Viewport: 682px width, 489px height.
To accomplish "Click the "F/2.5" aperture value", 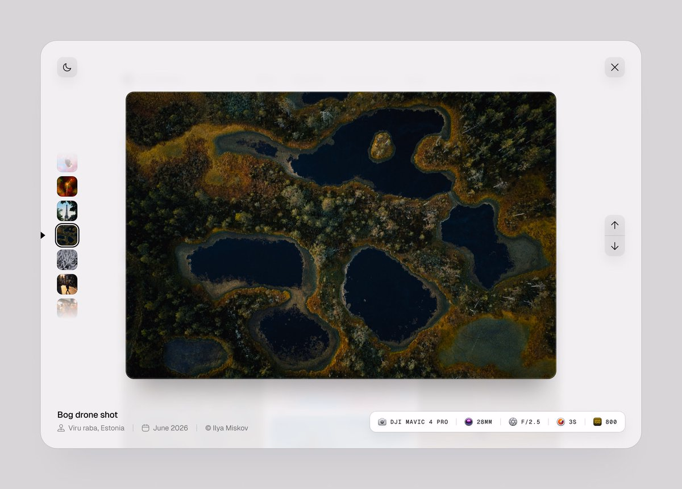I will tap(531, 422).
